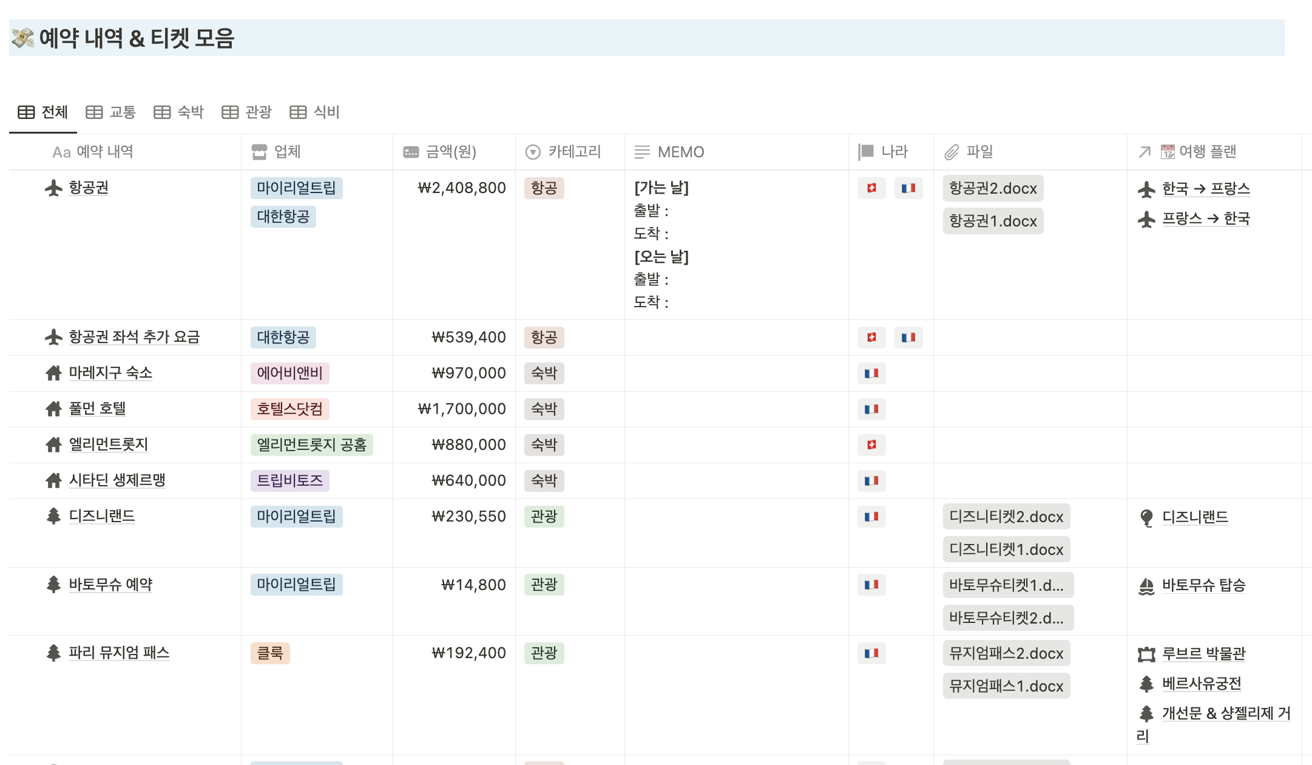Switch to the 식비 view tab

(x=326, y=112)
